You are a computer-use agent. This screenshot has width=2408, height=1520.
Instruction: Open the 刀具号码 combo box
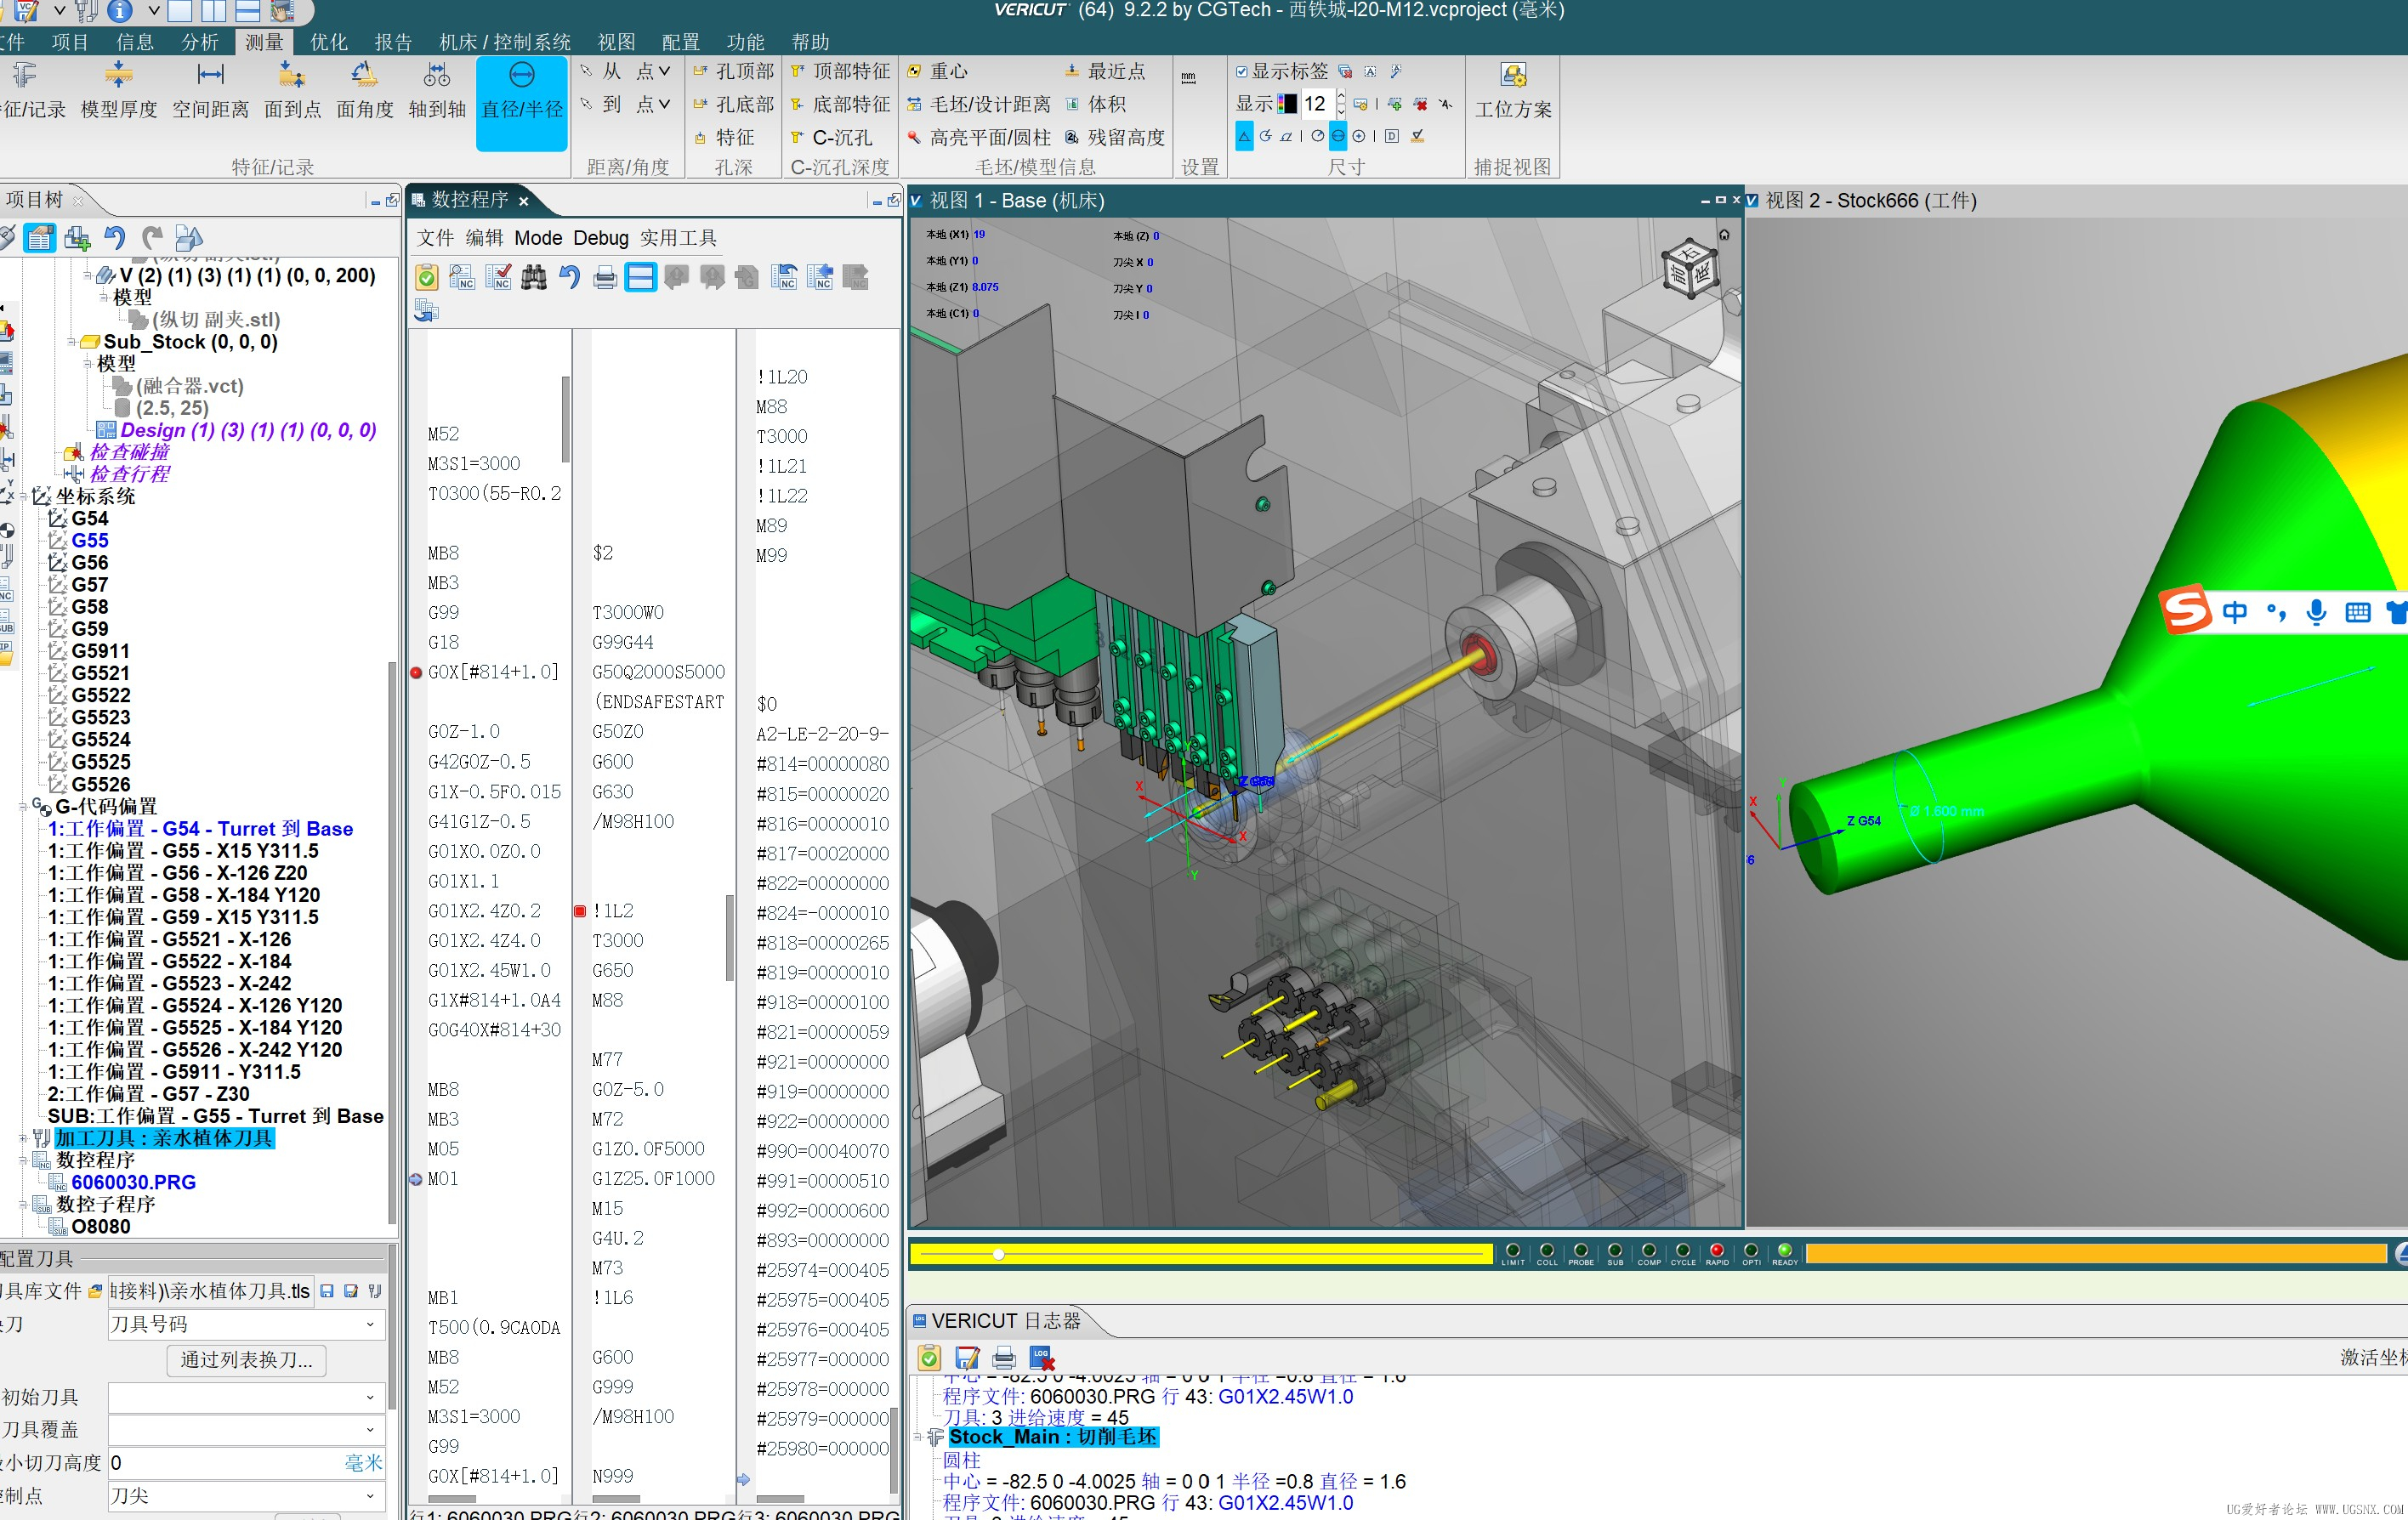[x=245, y=1324]
